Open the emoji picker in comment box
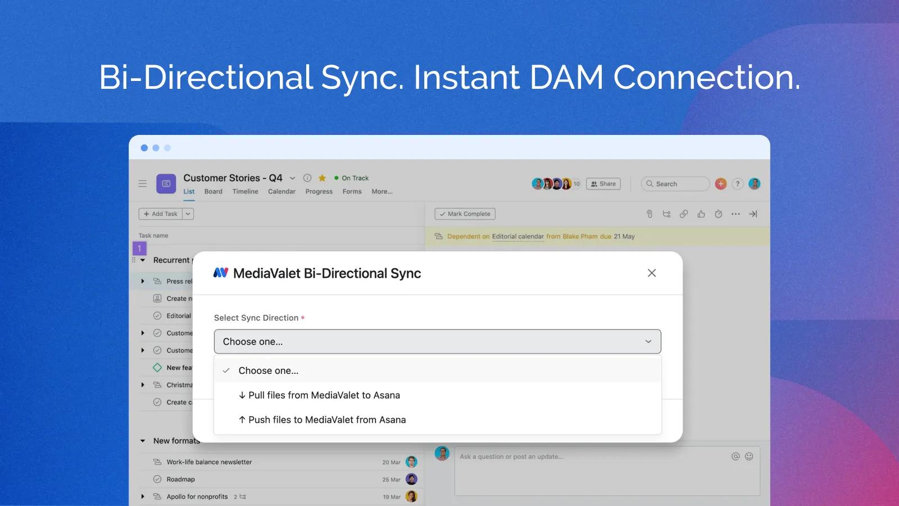The width and height of the screenshot is (899, 506). point(749,457)
